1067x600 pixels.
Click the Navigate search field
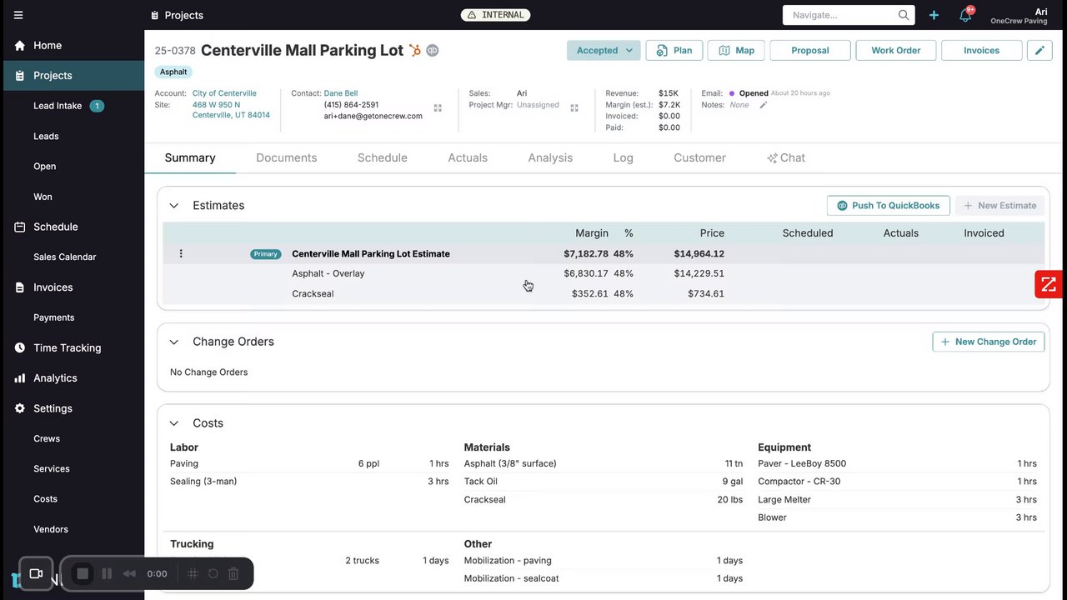tap(840, 15)
